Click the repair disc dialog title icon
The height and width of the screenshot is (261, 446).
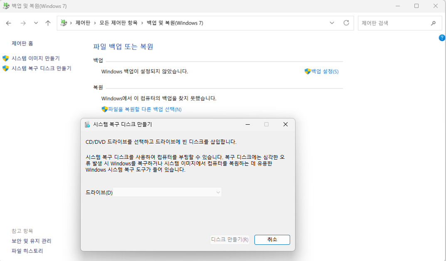pos(87,124)
